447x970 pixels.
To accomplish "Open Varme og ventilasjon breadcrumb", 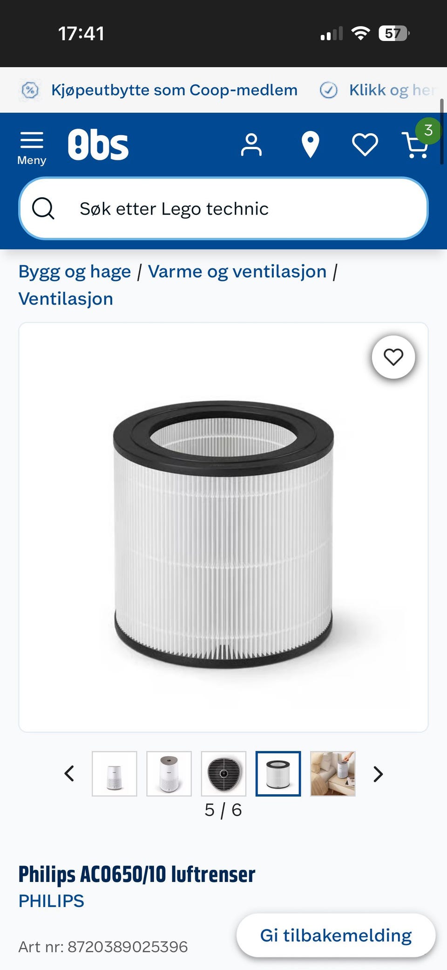I will coord(237,272).
